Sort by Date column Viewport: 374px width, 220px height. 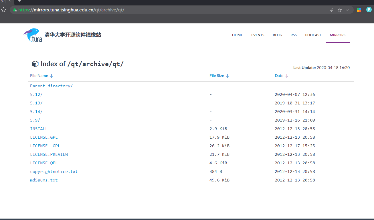(282, 76)
